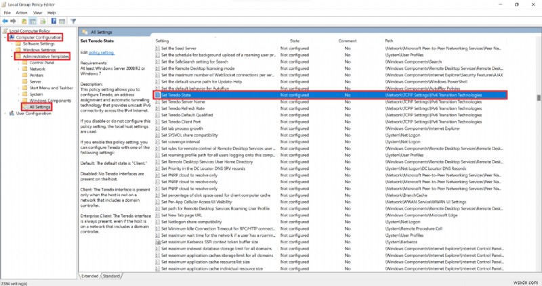
Task: Select All Settings in the tree
Action: (40, 107)
